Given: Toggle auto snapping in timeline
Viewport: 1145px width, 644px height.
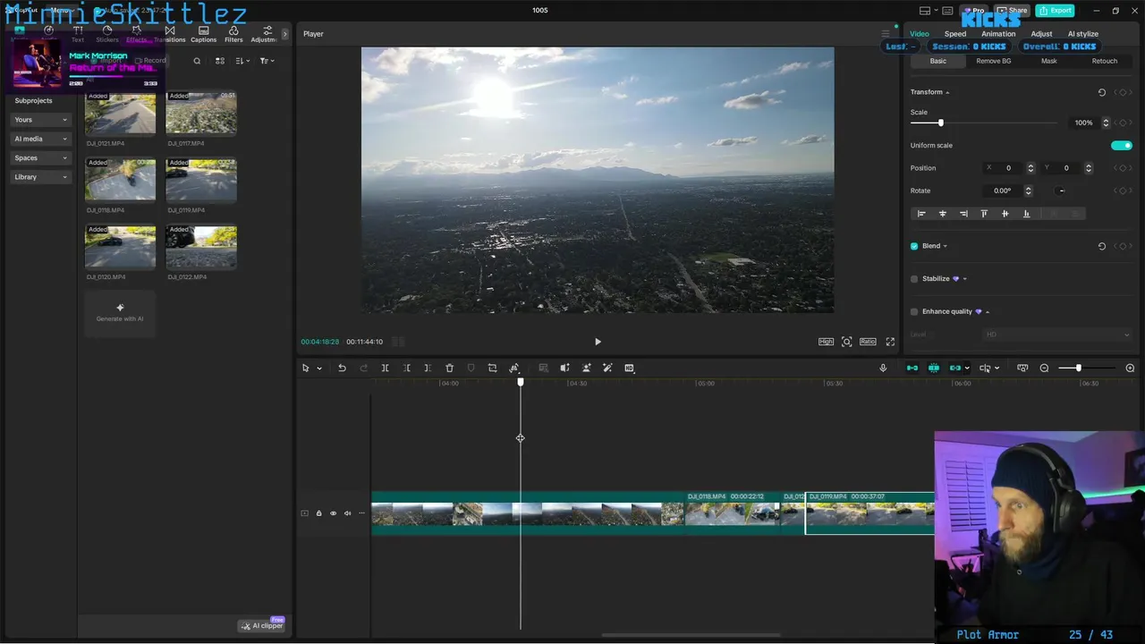Looking at the screenshot, I should tap(934, 368).
